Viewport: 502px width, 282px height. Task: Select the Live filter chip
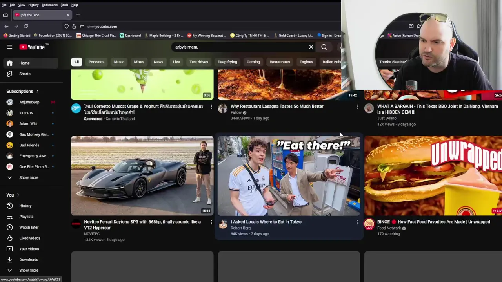click(176, 62)
